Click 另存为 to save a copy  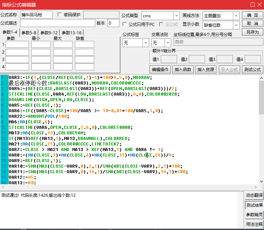pyautogui.click(x=252, y=32)
